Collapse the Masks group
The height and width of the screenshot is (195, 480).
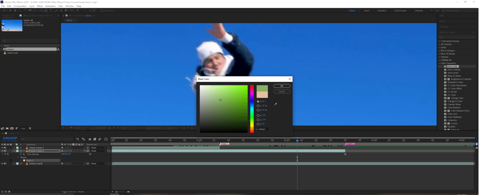click(x=18, y=157)
